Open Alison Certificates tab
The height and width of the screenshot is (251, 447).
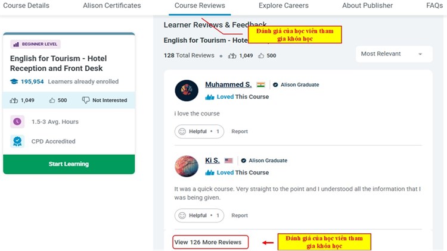[112, 6]
